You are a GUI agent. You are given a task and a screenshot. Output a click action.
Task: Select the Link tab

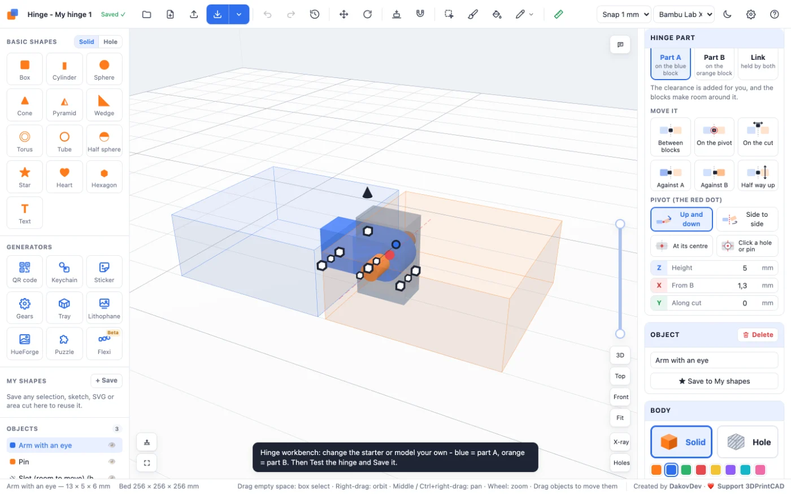[x=758, y=64]
